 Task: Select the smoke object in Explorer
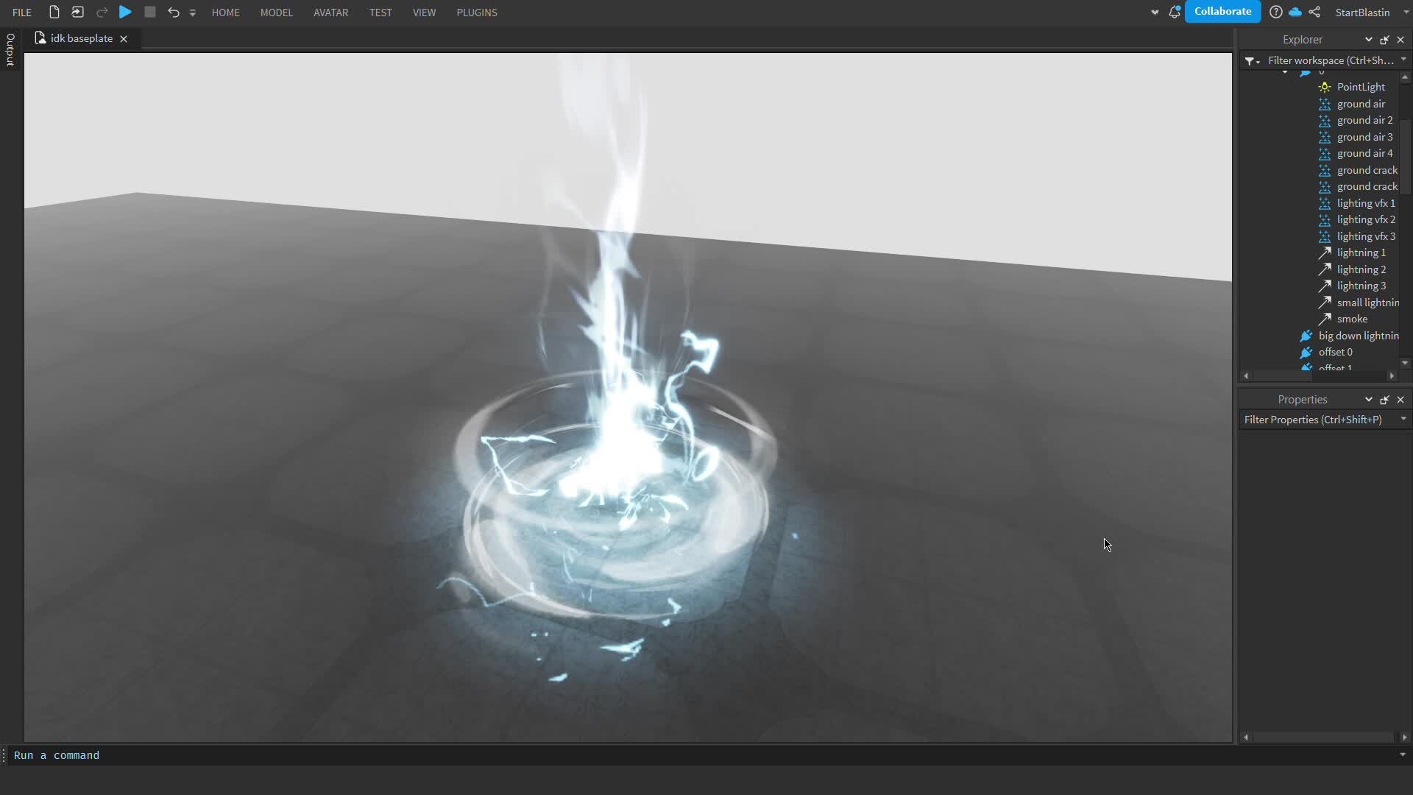tap(1354, 319)
